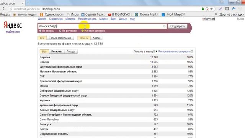Open the почта яндекс bookmark
Viewport: 245px width, 138px height.
click(25, 15)
